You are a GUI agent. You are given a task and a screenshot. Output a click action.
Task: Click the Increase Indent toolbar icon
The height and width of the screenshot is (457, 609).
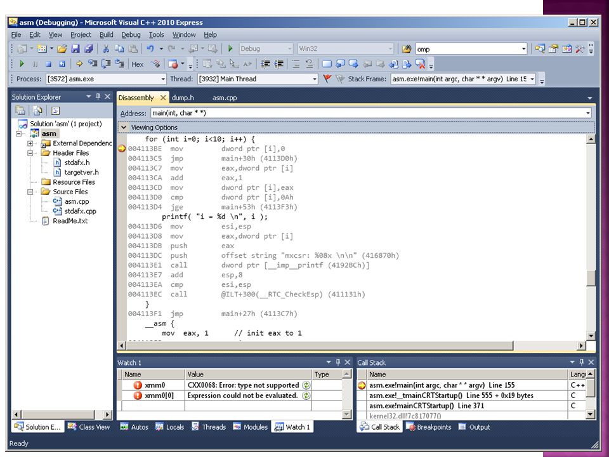[x=279, y=63]
